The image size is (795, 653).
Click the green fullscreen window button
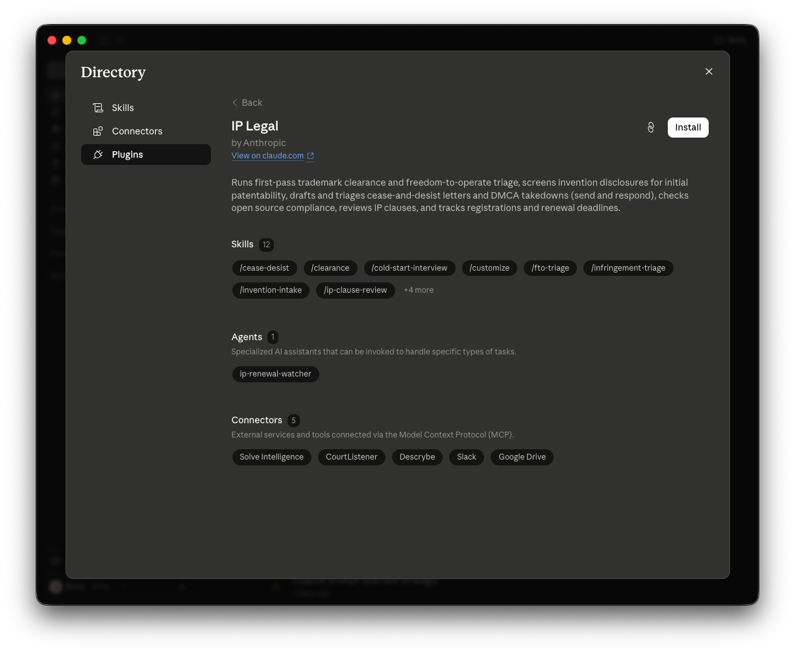tap(82, 40)
